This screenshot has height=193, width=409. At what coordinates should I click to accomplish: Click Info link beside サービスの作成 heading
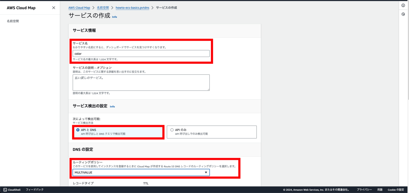(x=115, y=17)
